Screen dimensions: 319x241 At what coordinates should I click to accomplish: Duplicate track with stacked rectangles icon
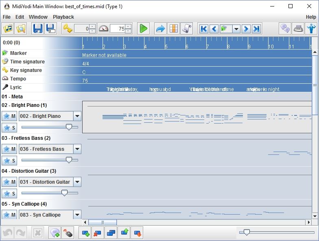[111, 232]
